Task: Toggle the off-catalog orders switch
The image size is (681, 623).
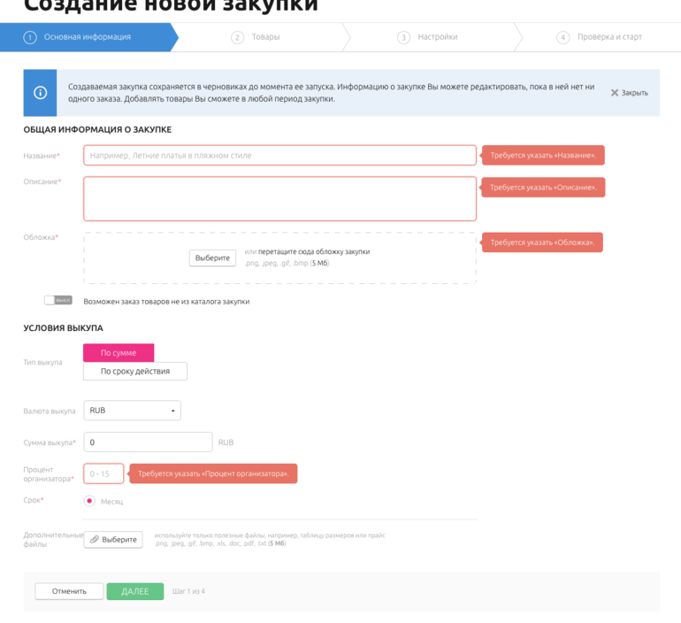Action: click(x=57, y=301)
